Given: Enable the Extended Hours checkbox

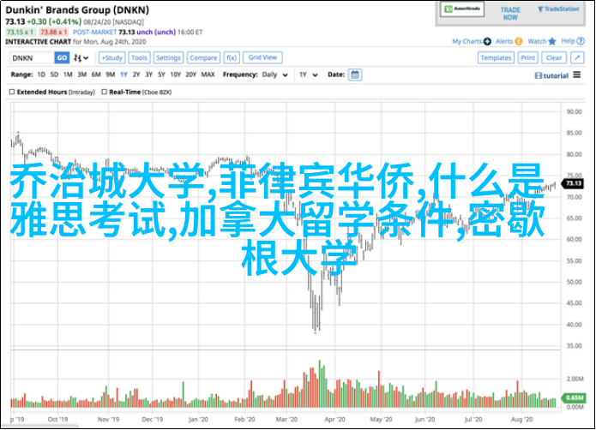Looking at the screenshot, I should point(12,92).
